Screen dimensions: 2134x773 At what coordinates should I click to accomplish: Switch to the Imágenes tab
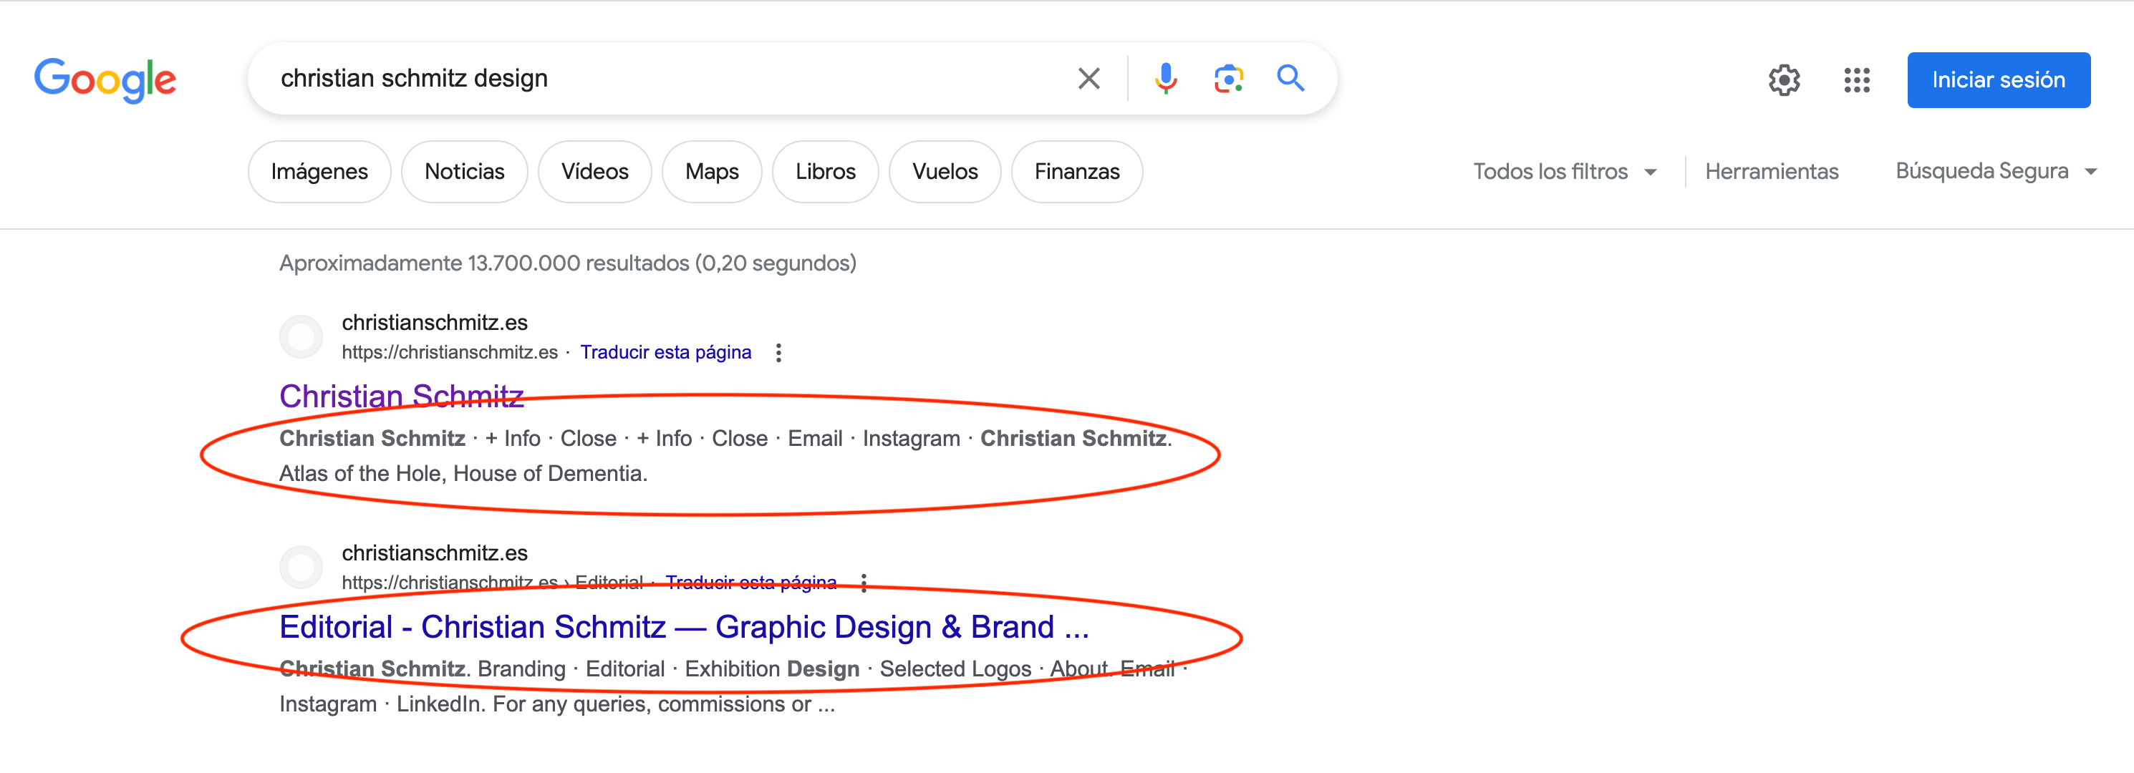[319, 171]
